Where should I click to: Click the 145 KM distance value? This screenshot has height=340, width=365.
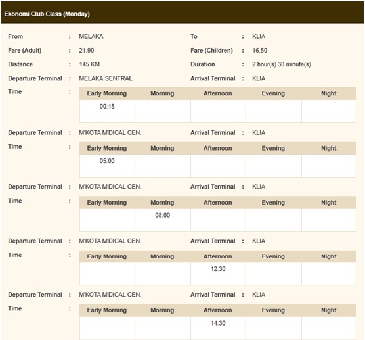89,64
